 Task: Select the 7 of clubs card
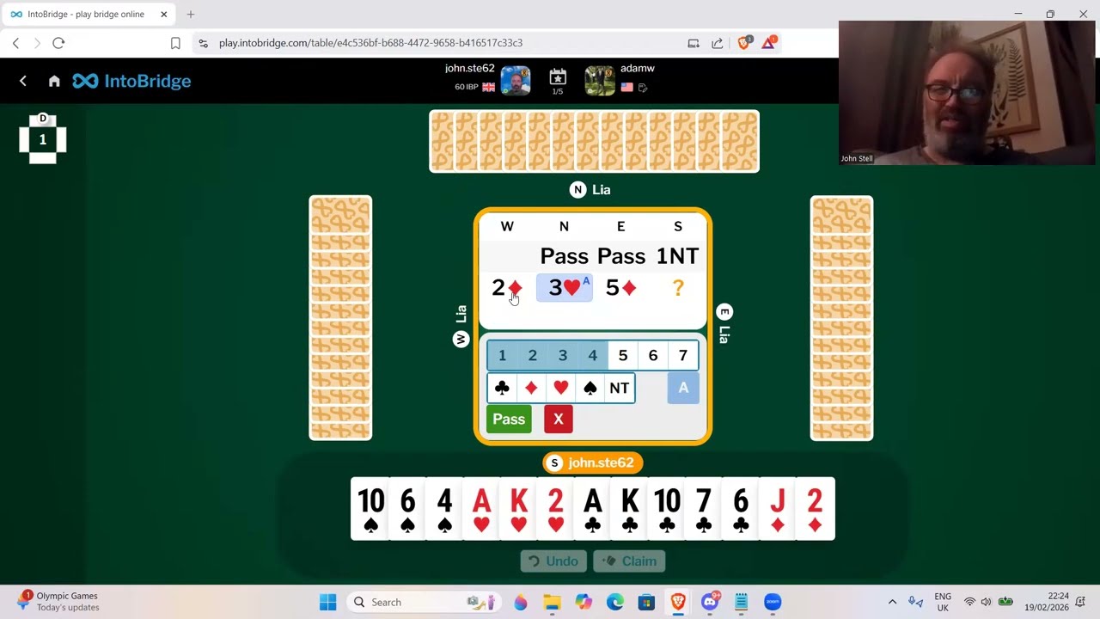point(703,509)
